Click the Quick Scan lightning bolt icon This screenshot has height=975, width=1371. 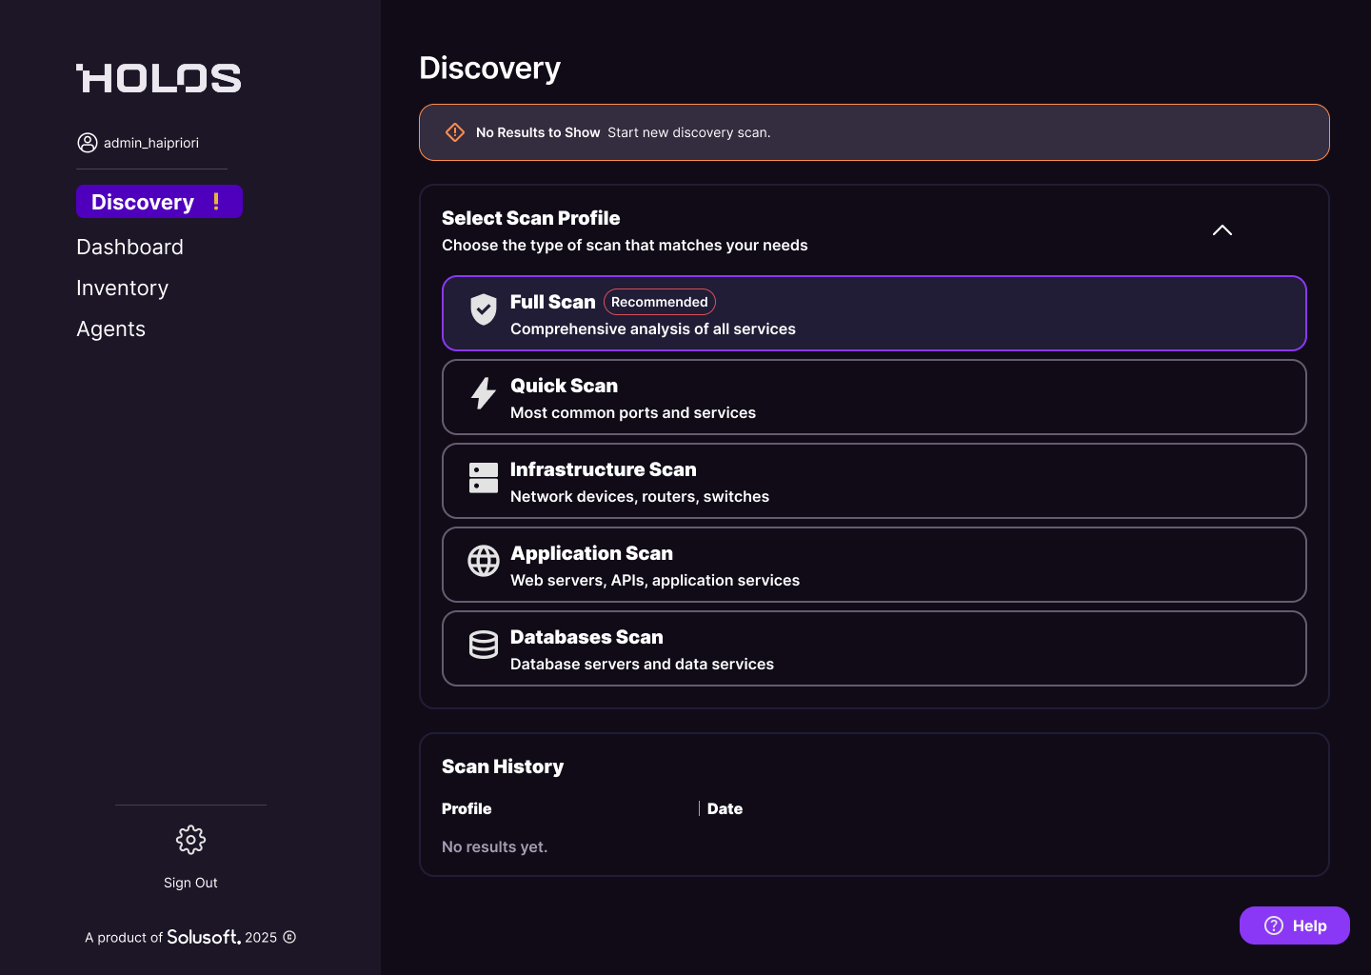pos(484,393)
